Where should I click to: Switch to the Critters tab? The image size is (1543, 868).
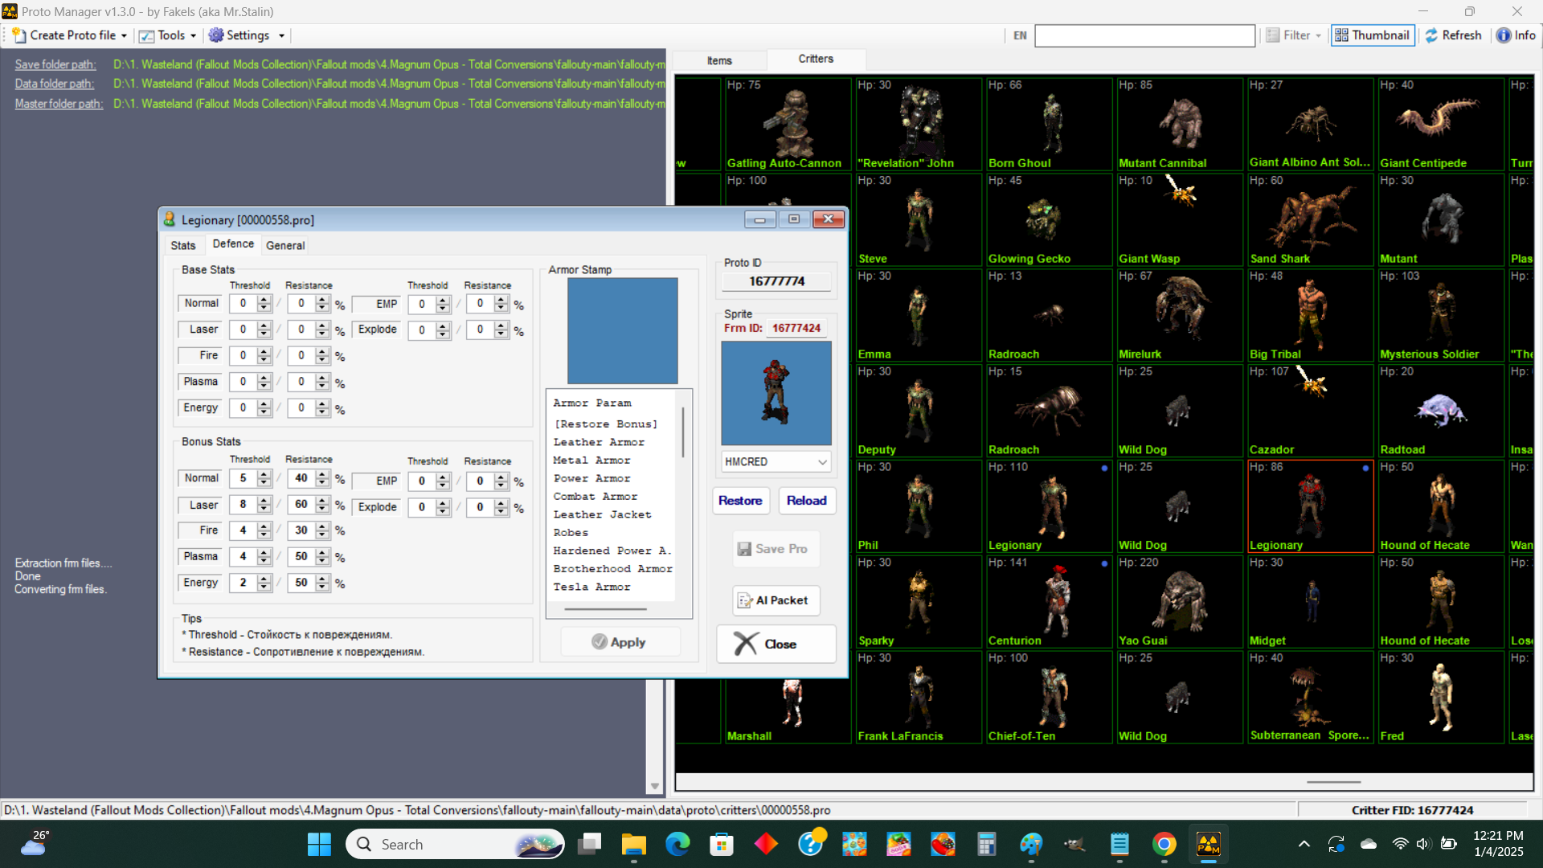click(x=816, y=59)
